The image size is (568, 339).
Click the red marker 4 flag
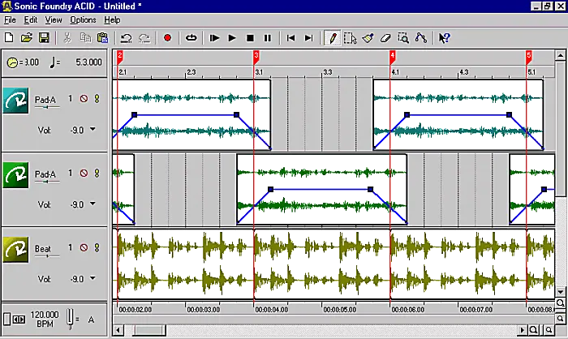pyautogui.click(x=393, y=56)
